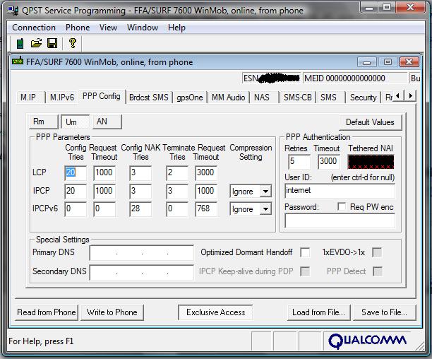Click the window resize grip corner
This screenshot has height=359, width=432.
(419, 345)
